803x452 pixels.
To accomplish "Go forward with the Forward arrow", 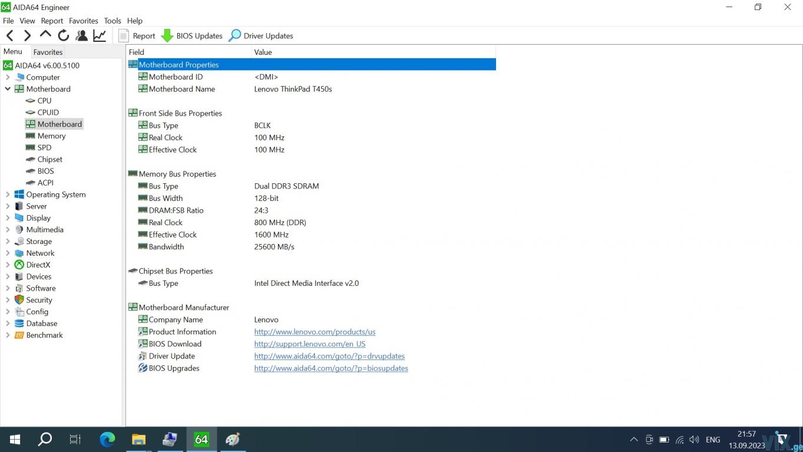I will coord(27,36).
